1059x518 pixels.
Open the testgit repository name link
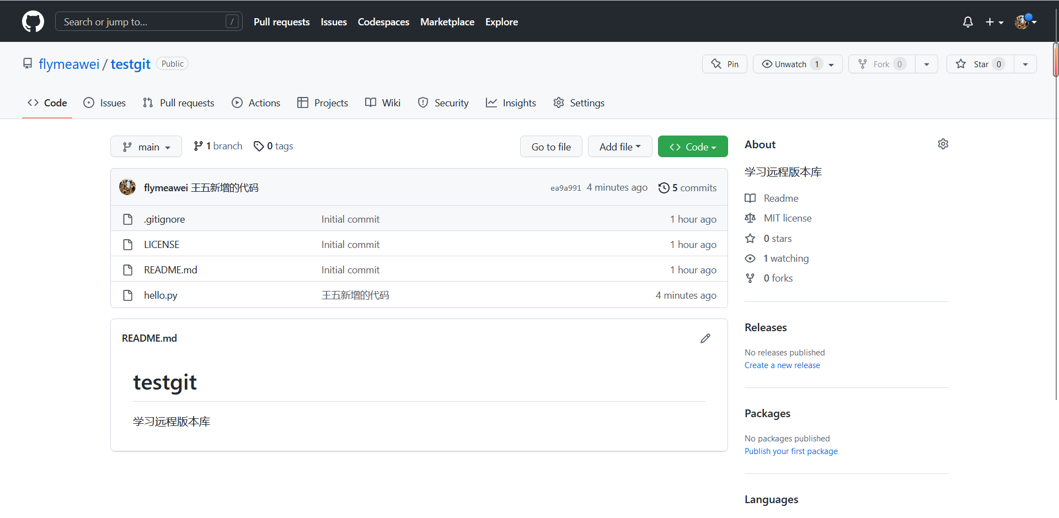pos(130,64)
